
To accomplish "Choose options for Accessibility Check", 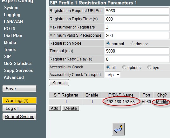I will click(x=124, y=67).
